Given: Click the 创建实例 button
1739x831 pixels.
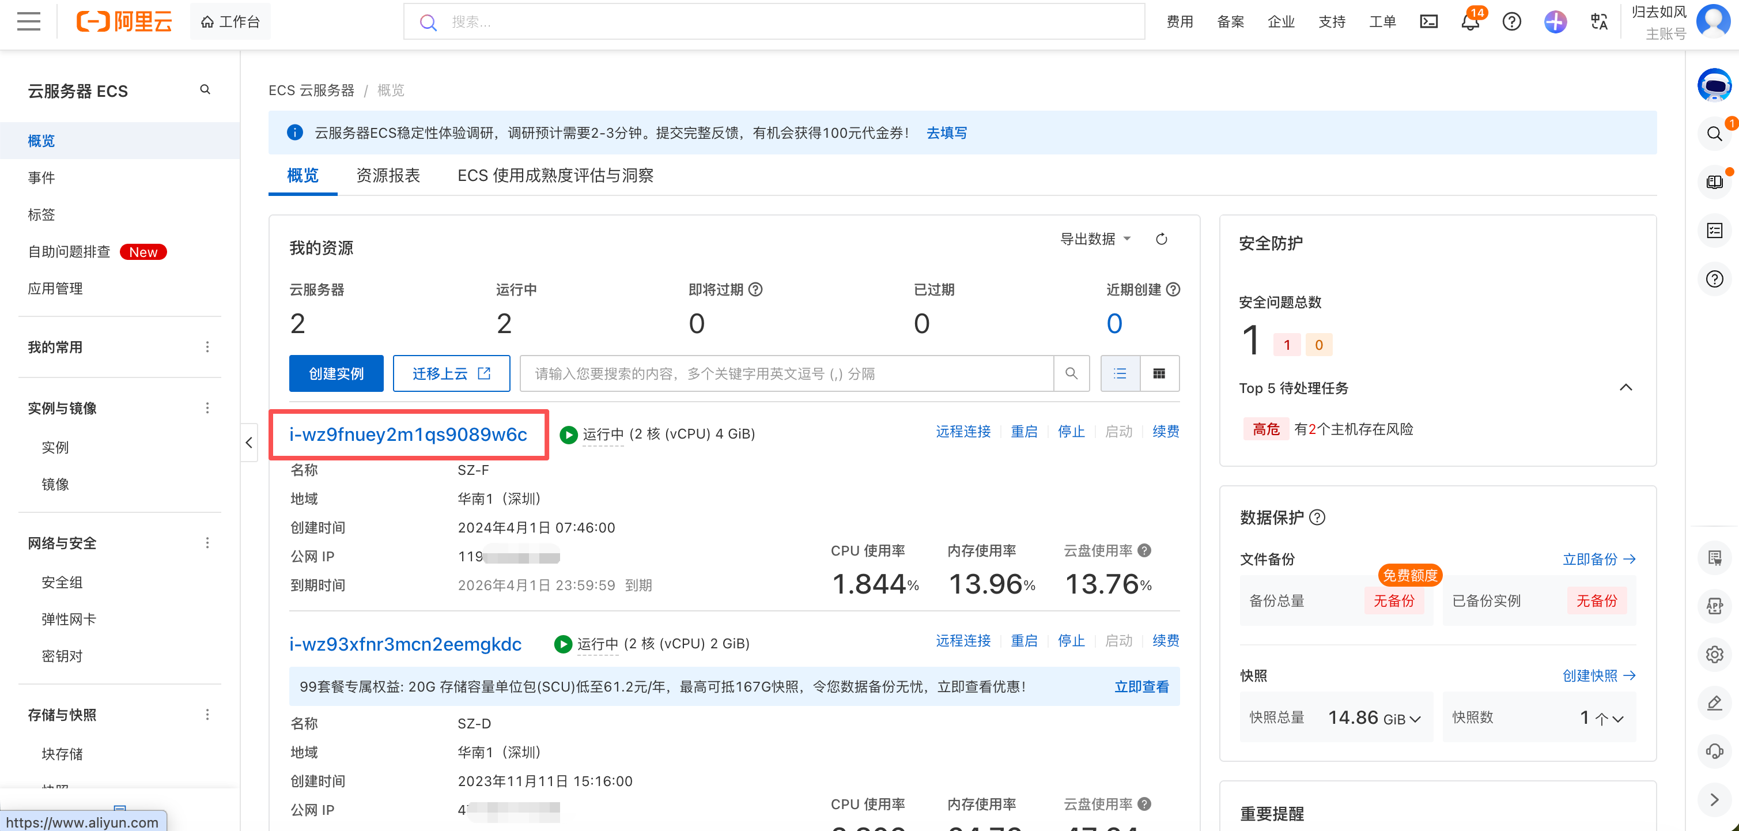Looking at the screenshot, I should point(336,373).
